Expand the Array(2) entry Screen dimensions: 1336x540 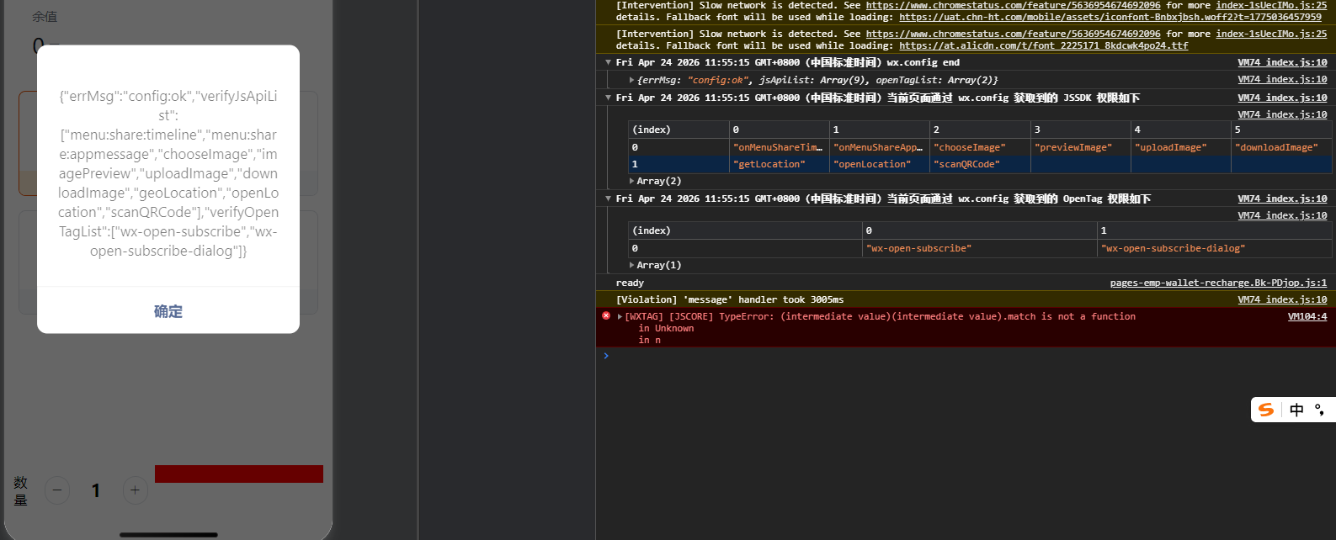[632, 181]
